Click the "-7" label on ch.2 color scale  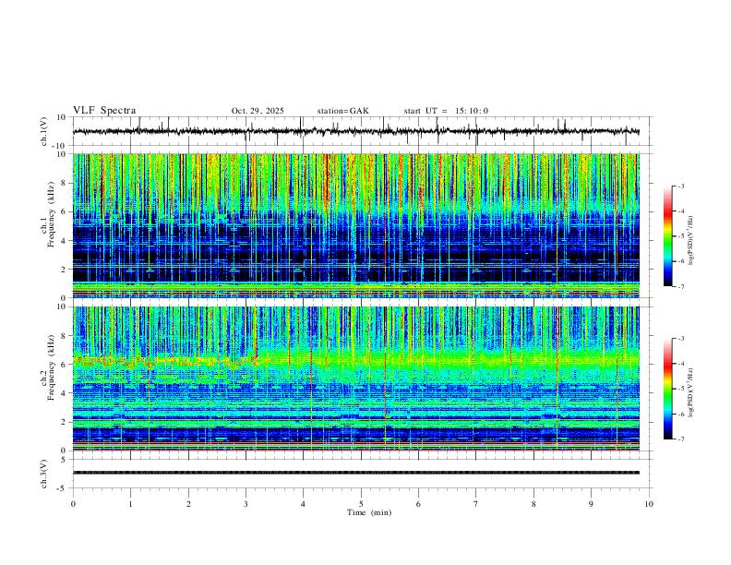click(680, 439)
